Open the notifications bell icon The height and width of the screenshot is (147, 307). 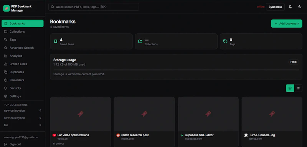pyautogui.click(x=290, y=7)
